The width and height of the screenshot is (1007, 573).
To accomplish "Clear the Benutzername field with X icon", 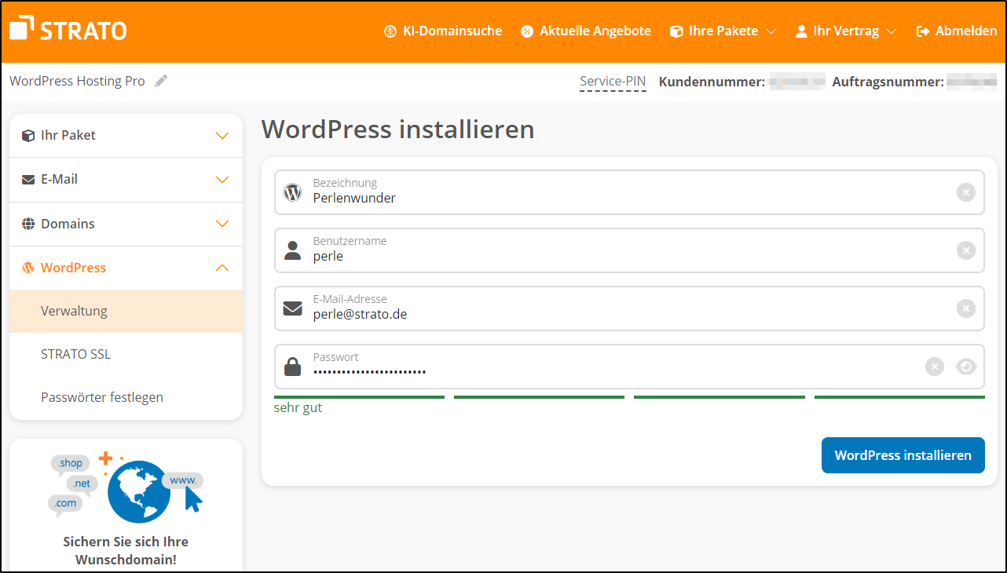I will pos(965,250).
